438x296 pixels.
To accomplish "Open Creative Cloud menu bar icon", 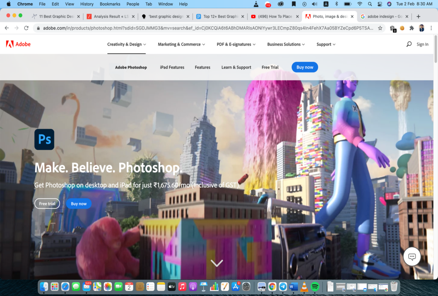I will tap(280, 4).
